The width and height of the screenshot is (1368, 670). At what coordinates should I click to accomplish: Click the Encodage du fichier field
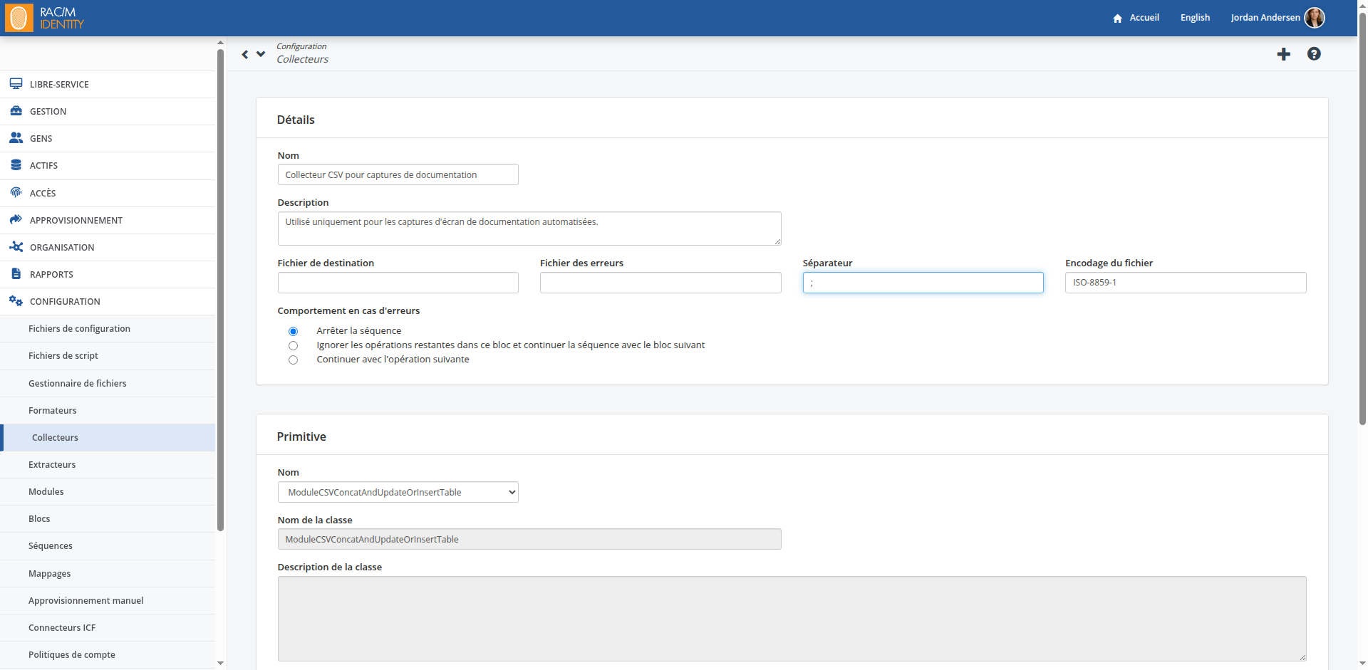1186,283
